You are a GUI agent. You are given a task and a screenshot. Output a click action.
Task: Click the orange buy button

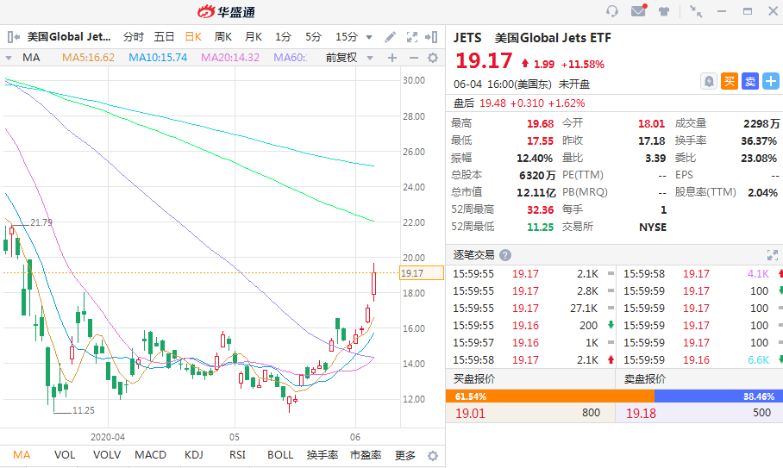(x=730, y=81)
